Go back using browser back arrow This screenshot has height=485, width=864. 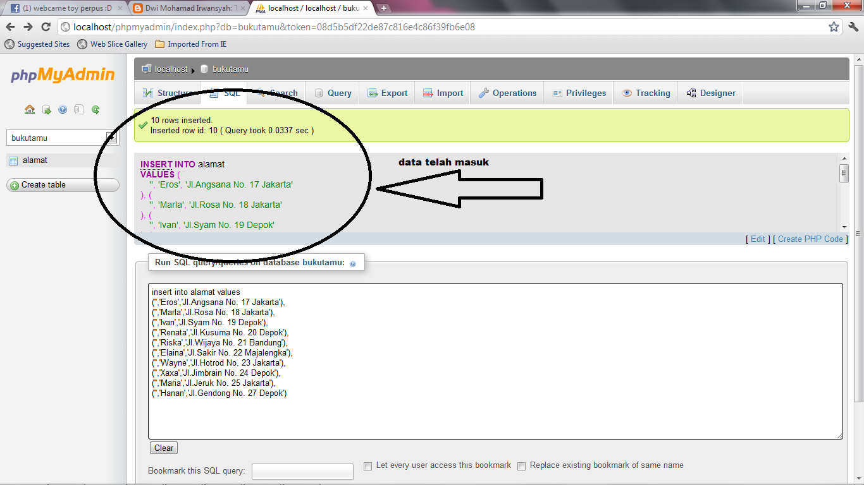pos(11,27)
